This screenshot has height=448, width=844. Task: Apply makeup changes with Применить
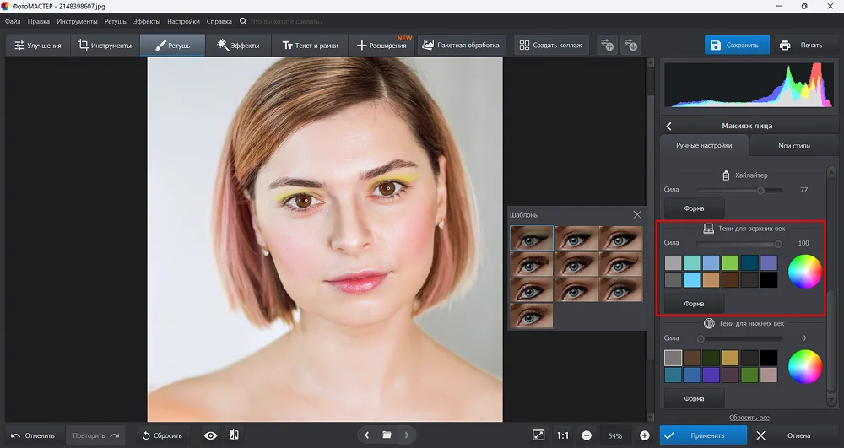[703, 435]
